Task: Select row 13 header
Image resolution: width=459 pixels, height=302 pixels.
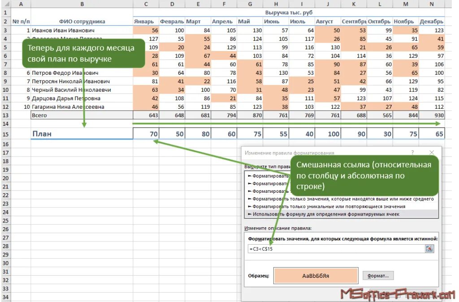Action: pyautogui.click(x=5, y=115)
